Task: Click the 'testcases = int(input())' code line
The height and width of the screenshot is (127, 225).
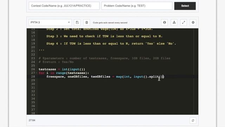Action: coord(62,69)
